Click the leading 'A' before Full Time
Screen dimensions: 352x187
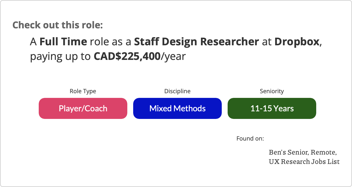[x=33, y=42]
